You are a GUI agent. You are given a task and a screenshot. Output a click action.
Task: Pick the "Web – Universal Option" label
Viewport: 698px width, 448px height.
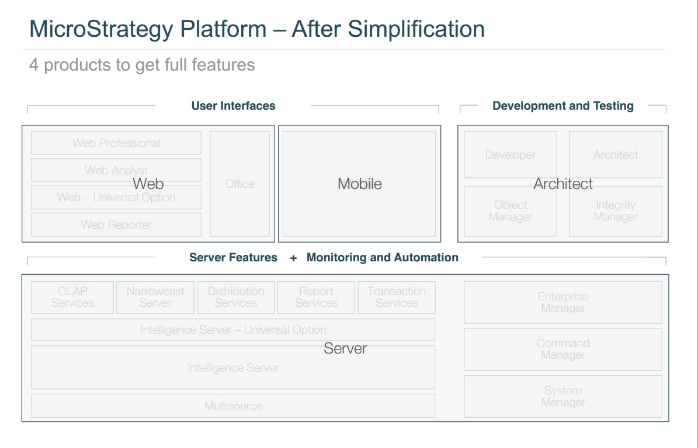click(x=116, y=197)
